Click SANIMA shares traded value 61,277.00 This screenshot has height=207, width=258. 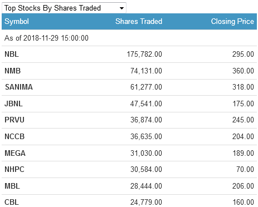[x=146, y=87]
